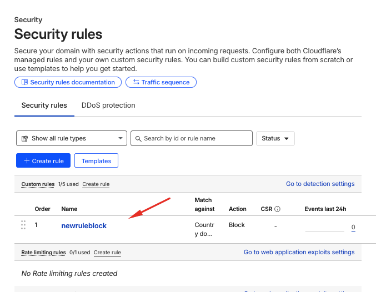
Task: Click the 0/1 used counter text
Action: tap(79, 253)
